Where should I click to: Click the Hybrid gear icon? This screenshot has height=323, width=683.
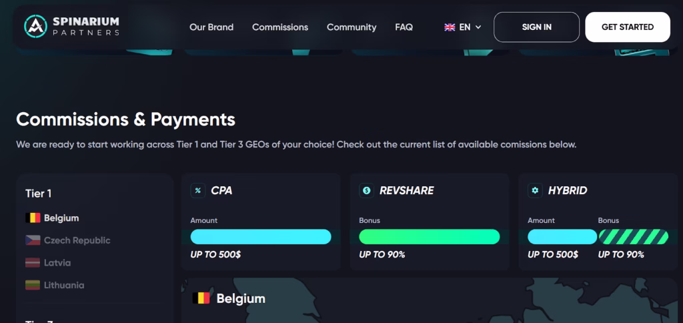[535, 190]
